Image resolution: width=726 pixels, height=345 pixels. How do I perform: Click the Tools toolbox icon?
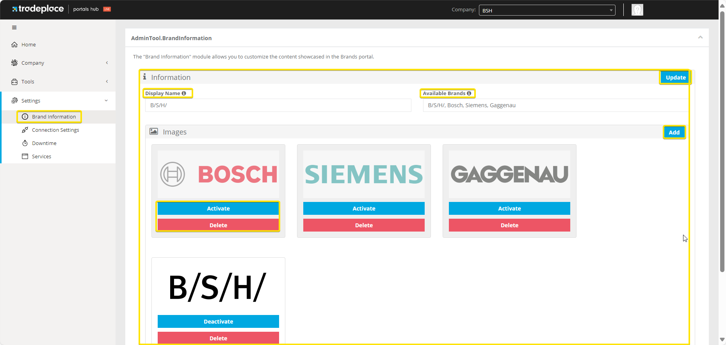click(x=14, y=81)
